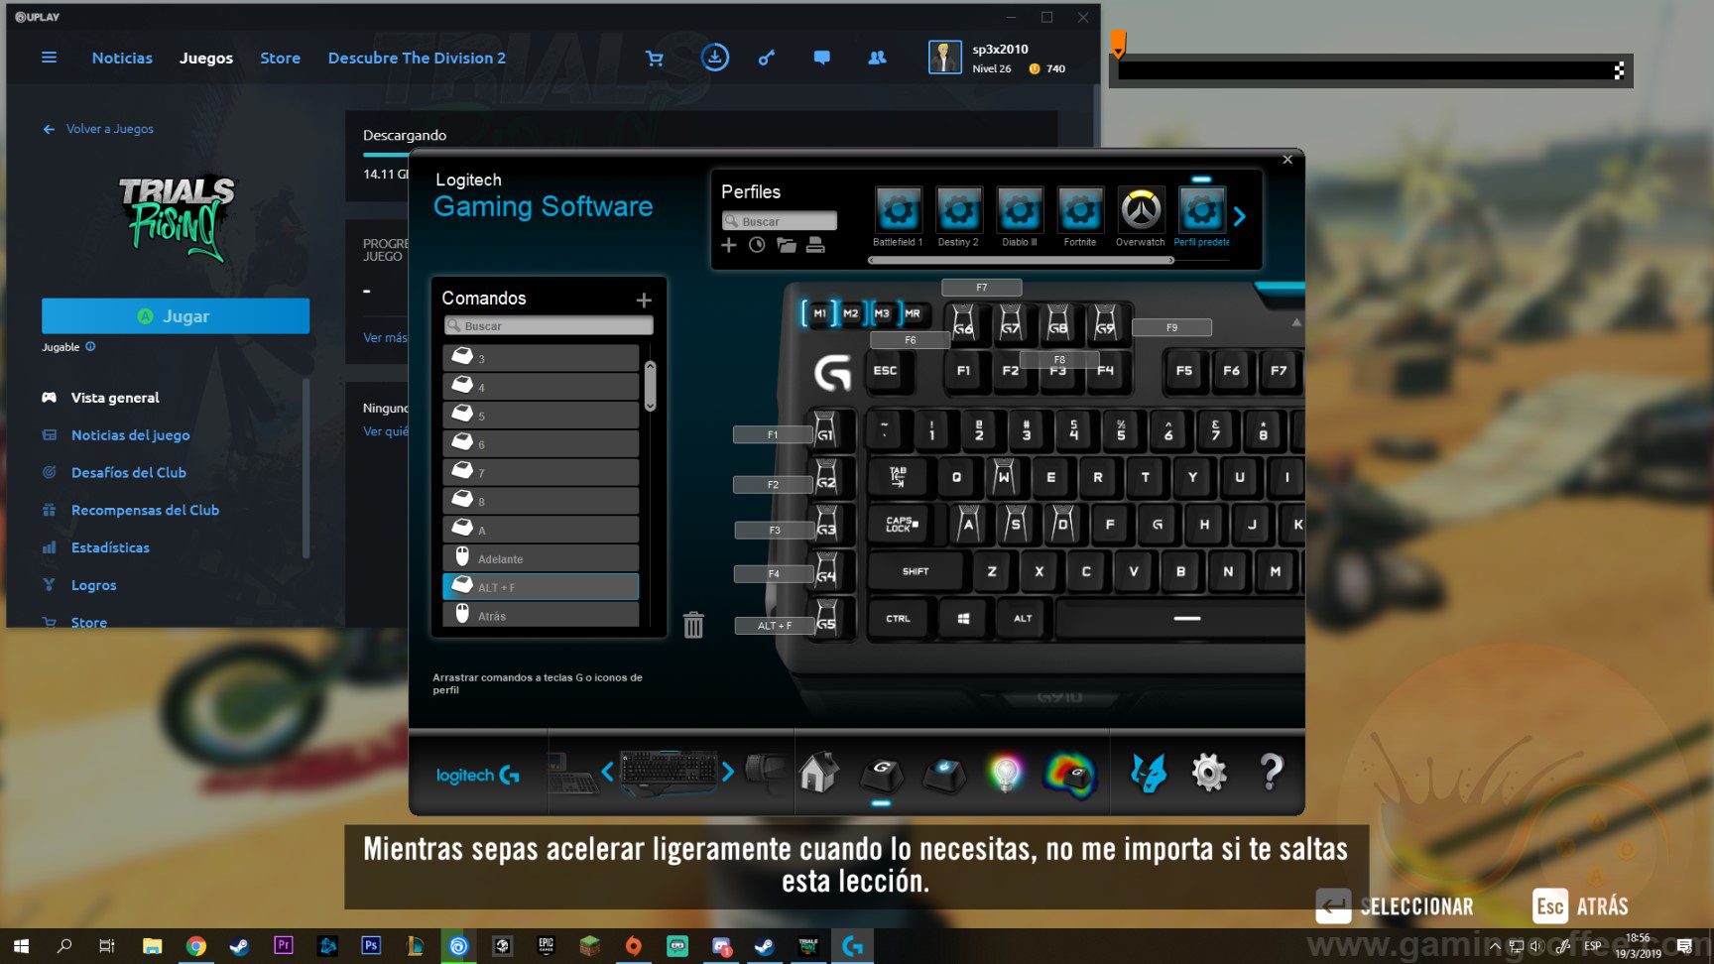Open the Uplay downloads icon
The image size is (1714, 964).
tap(714, 58)
